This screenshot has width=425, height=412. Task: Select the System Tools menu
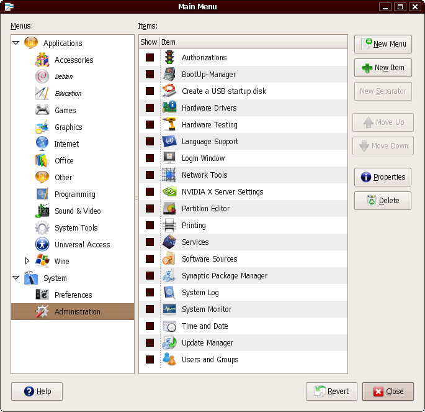pos(76,227)
